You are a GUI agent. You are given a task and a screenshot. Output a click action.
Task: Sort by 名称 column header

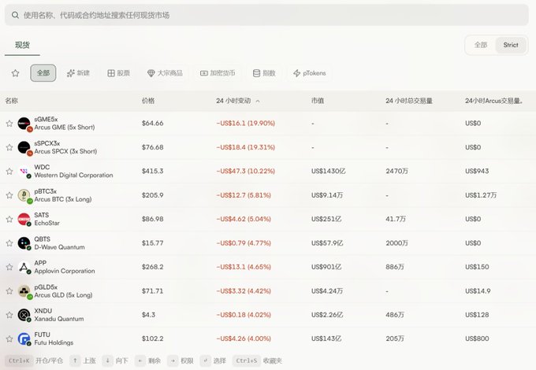coord(11,101)
